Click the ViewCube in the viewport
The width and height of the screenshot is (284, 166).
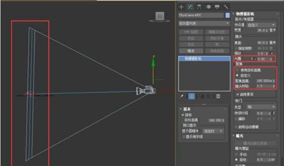pyautogui.click(x=160, y=17)
